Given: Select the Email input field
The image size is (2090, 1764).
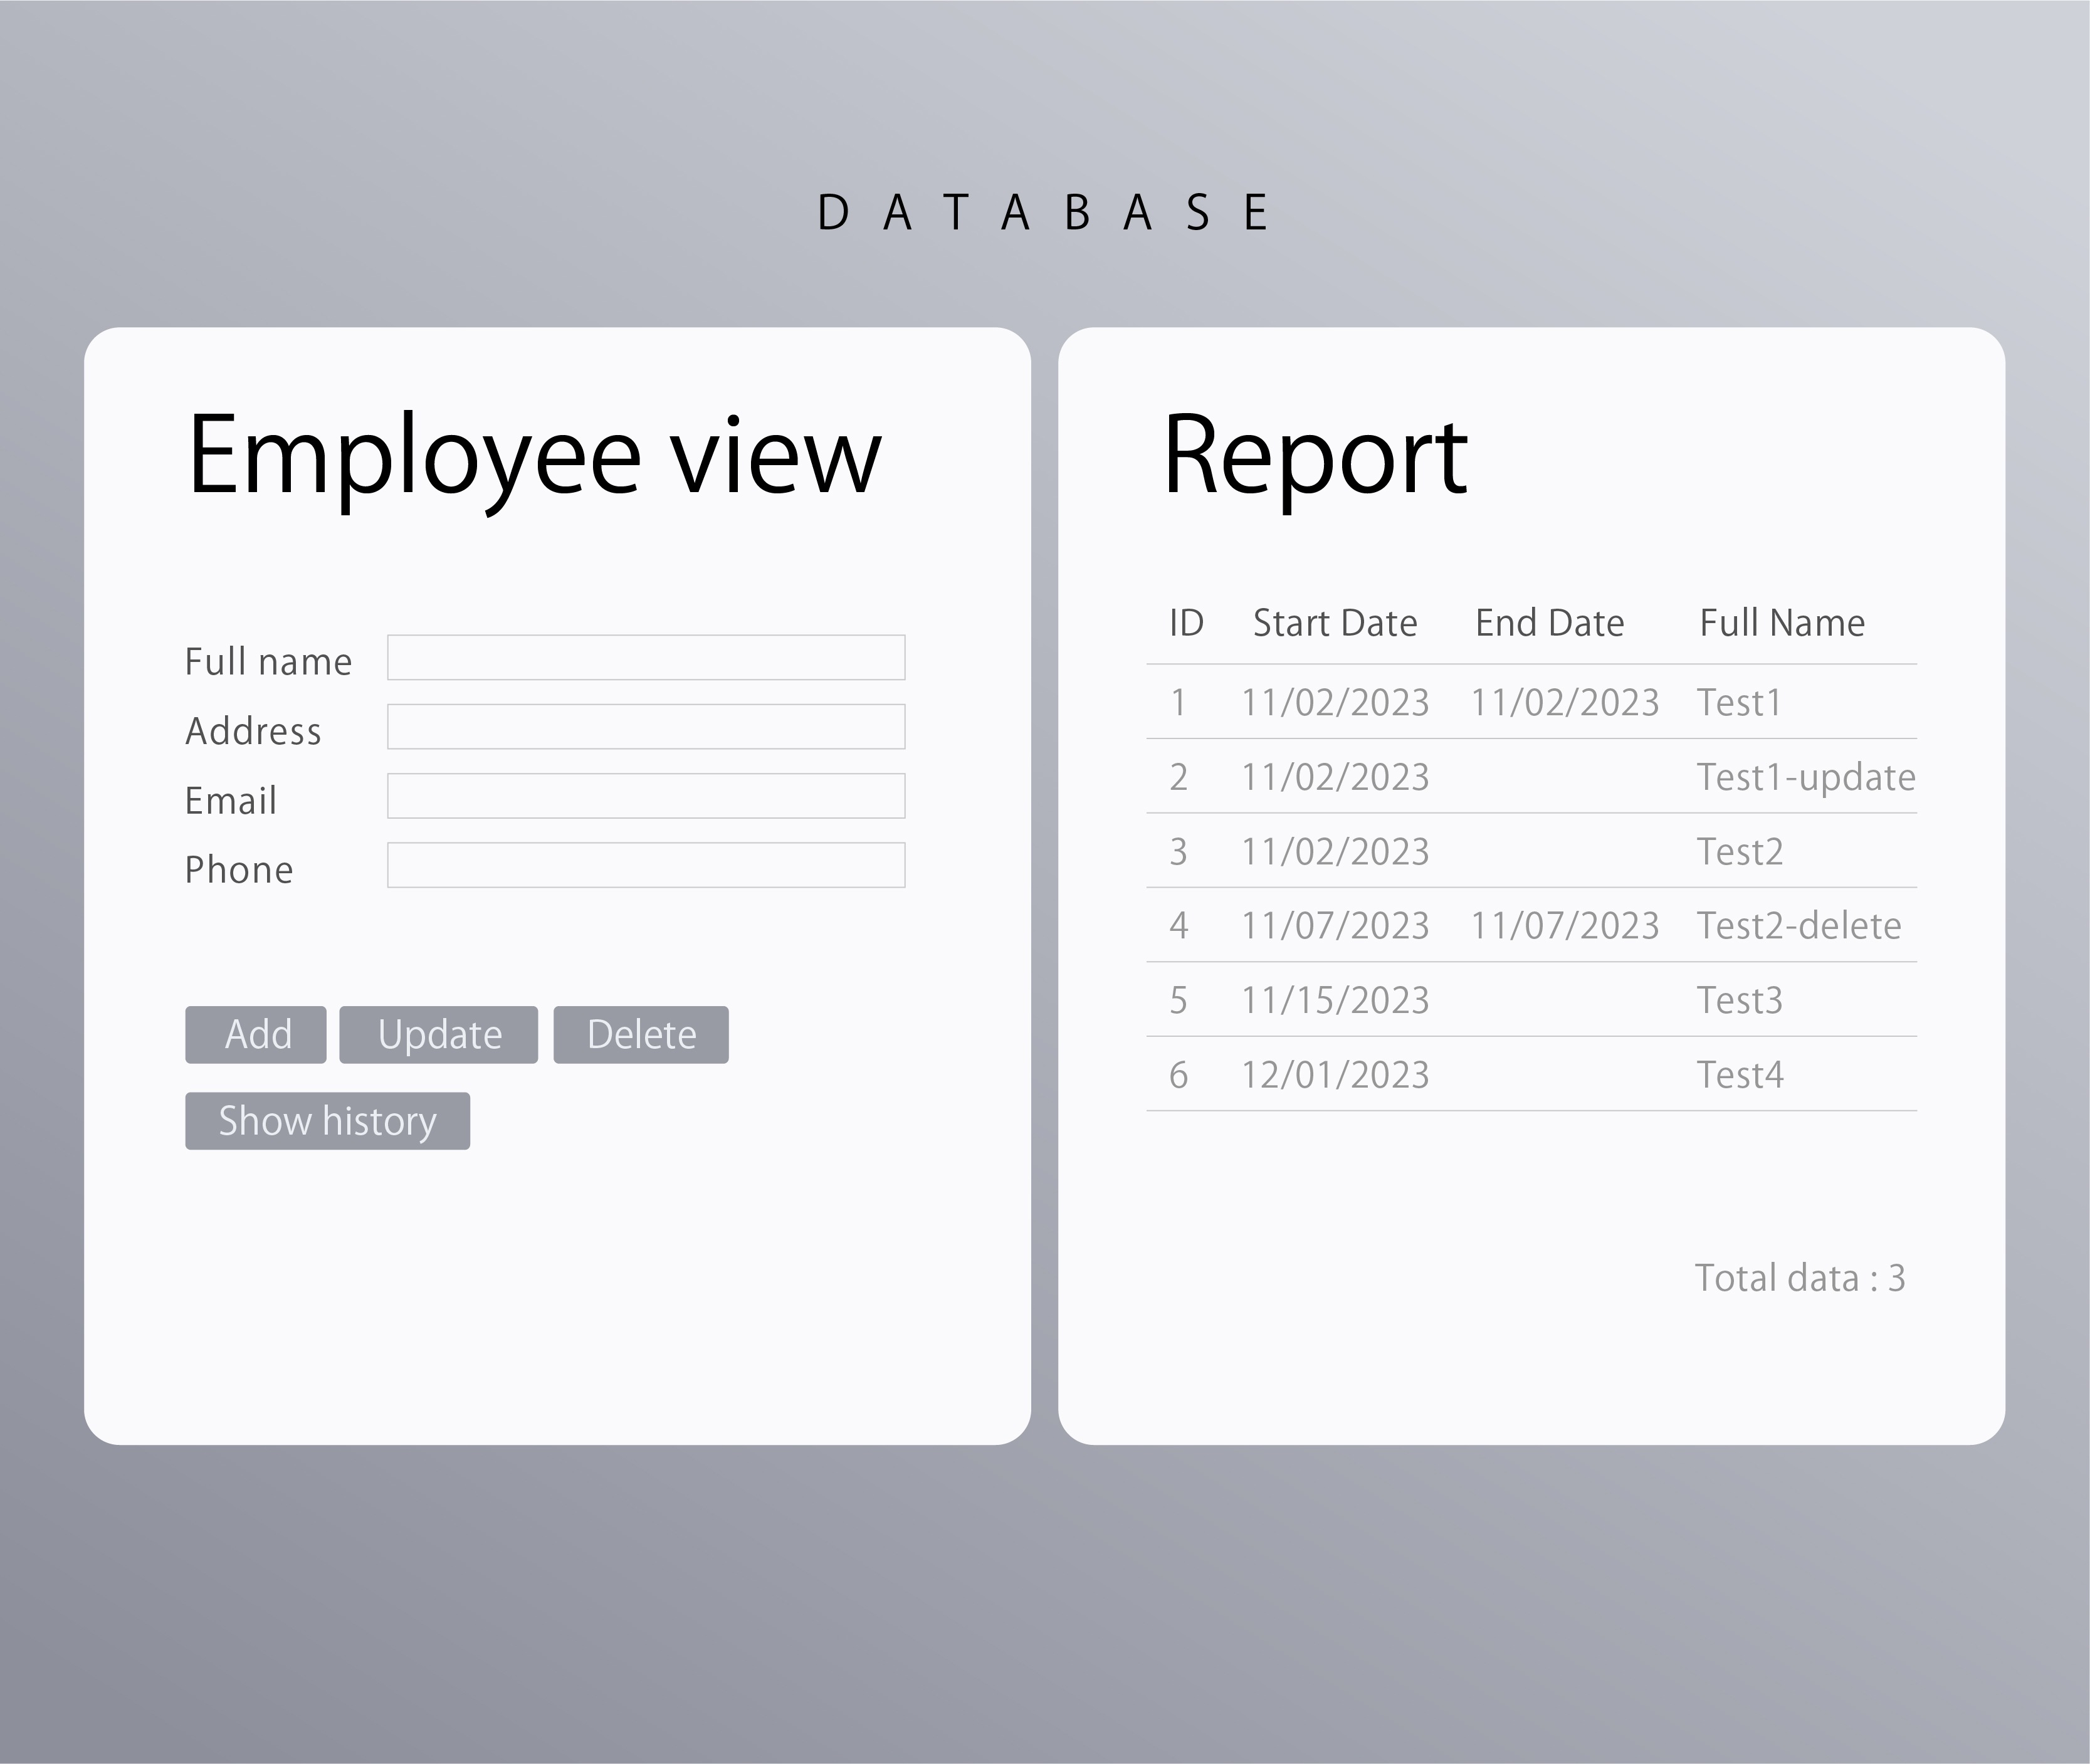Looking at the screenshot, I should (x=646, y=796).
